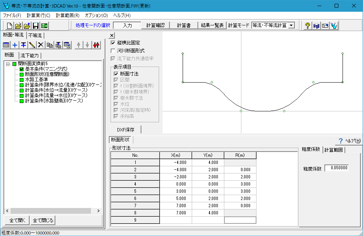Open file with the folder arrow icon
This screenshot has width=363, height=236.
pyautogui.click(x=18, y=26)
